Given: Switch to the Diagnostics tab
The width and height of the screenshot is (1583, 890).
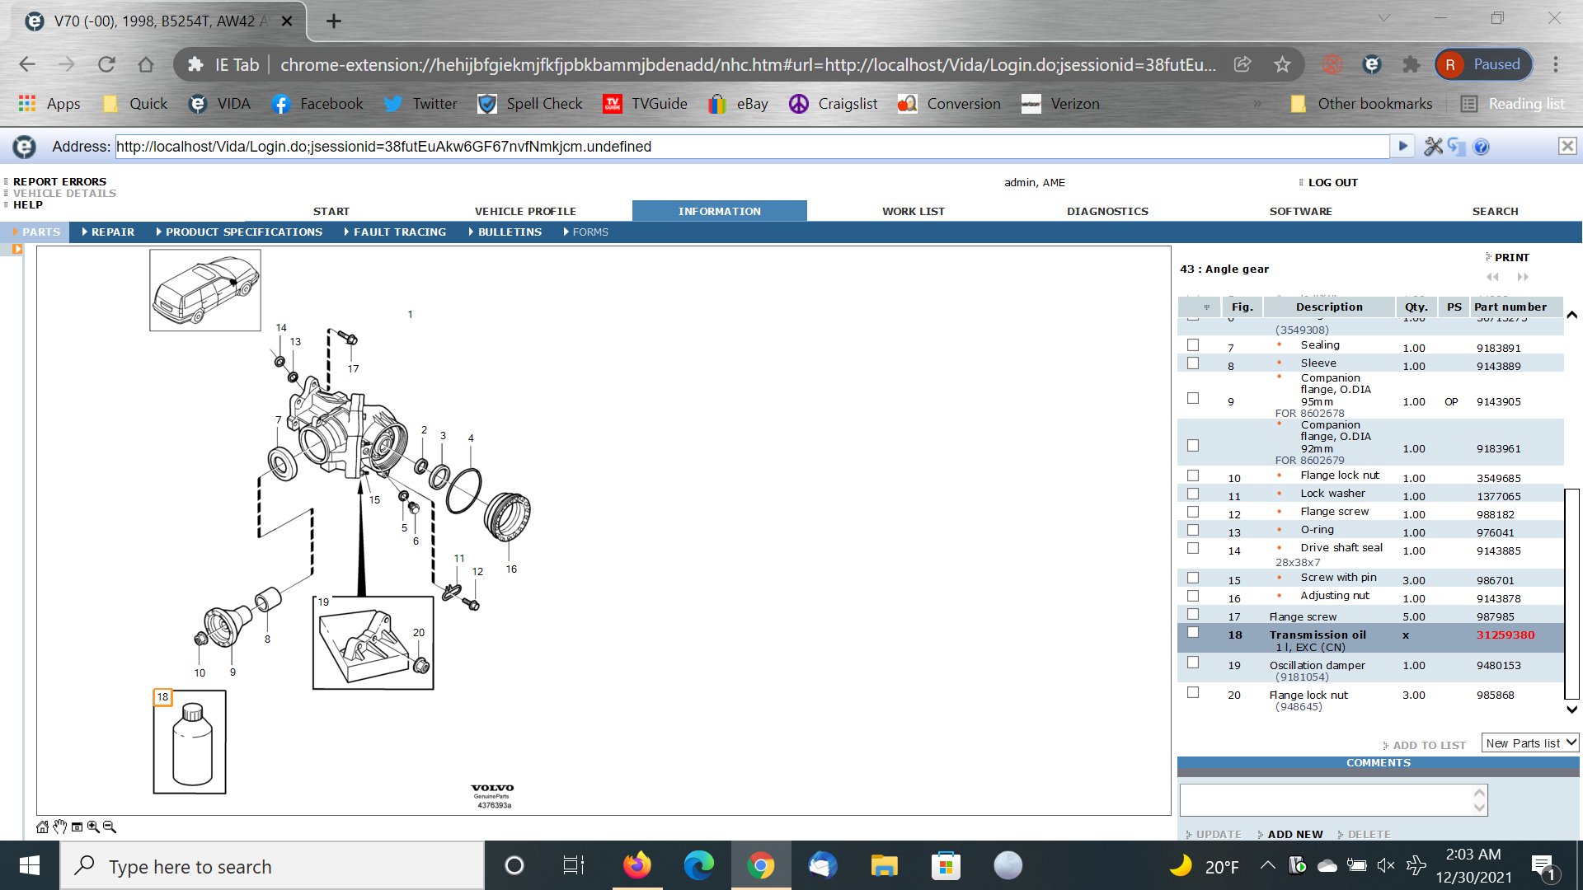Looking at the screenshot, I should point(1107,212).
